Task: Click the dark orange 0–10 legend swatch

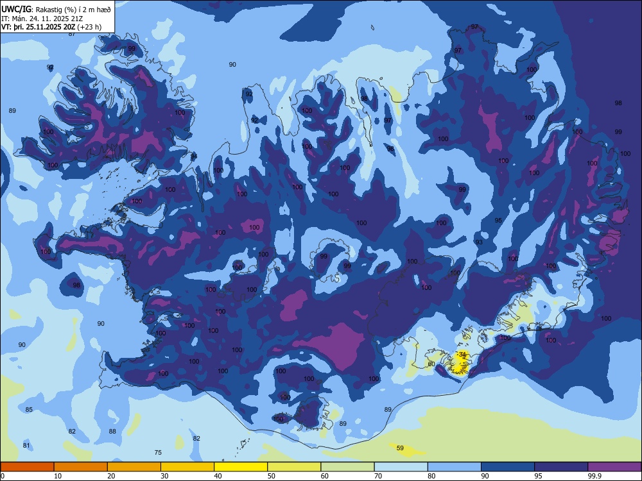Action: point(27,467)
